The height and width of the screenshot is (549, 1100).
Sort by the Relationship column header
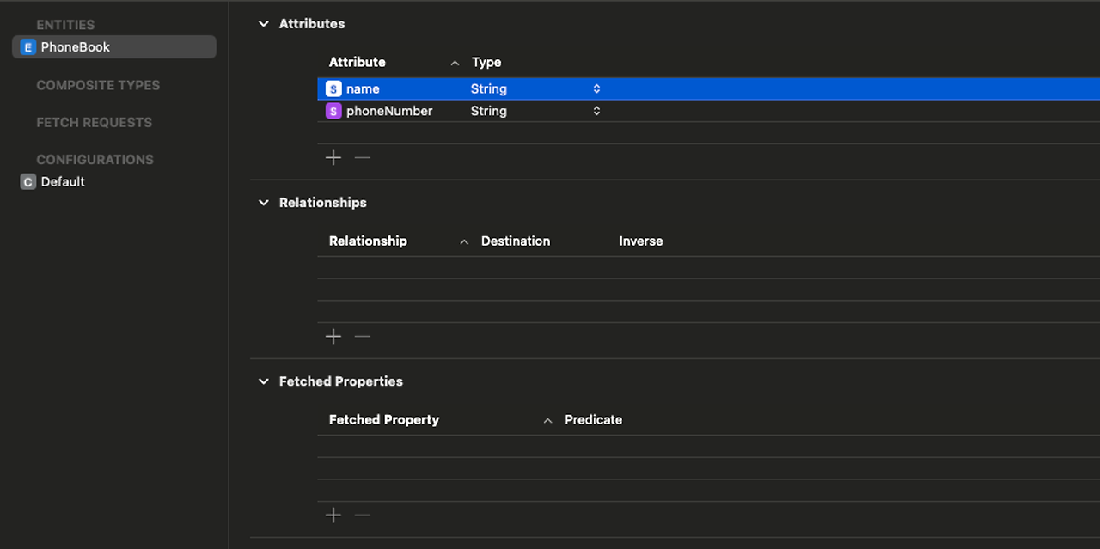368,241
